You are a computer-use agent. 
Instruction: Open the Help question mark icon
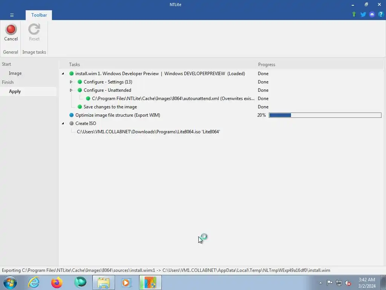(x=381, y=14)
